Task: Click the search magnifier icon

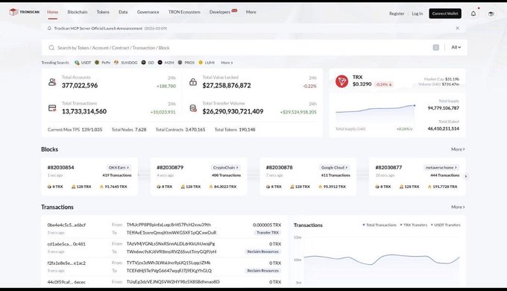Action: [51, 48]
